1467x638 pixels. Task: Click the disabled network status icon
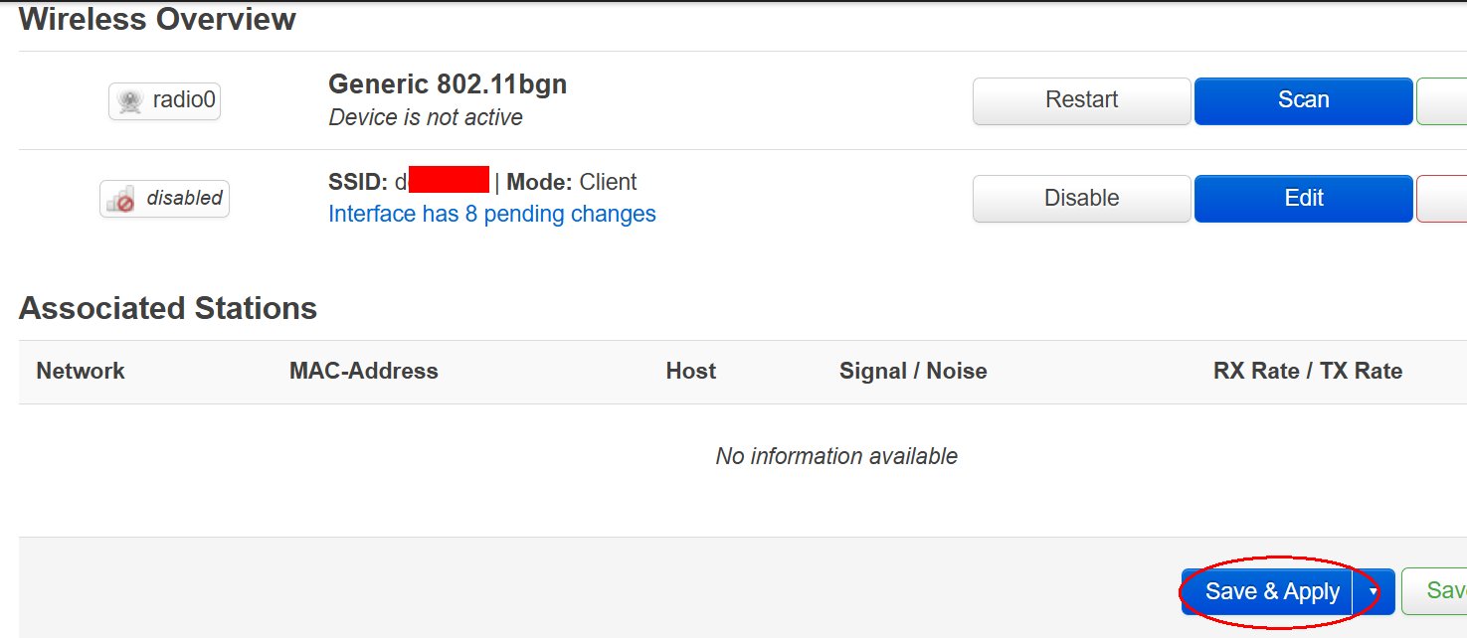coord(121,199)
